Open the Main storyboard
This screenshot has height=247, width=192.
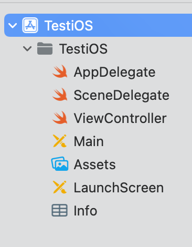click(89, 141)
